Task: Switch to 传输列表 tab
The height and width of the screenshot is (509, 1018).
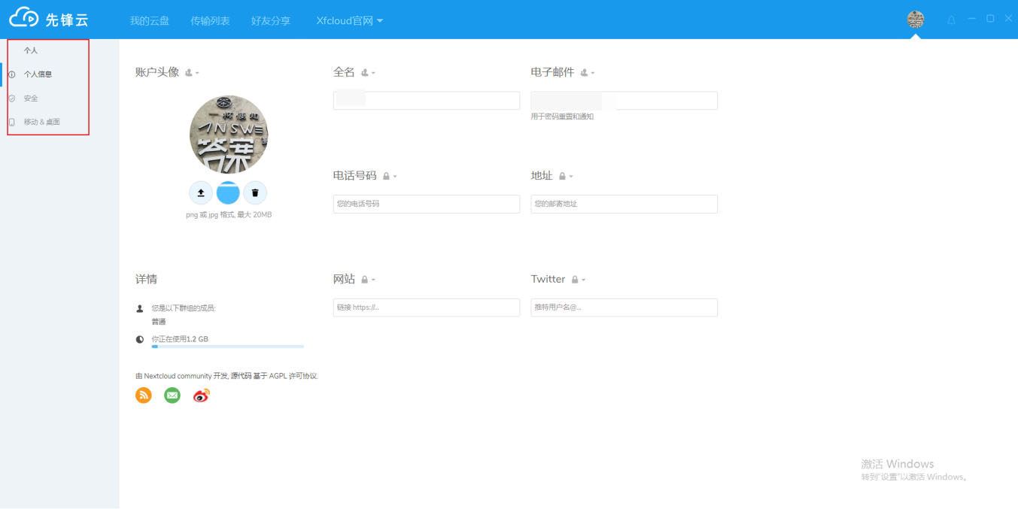Action: [x=211, y=20]
